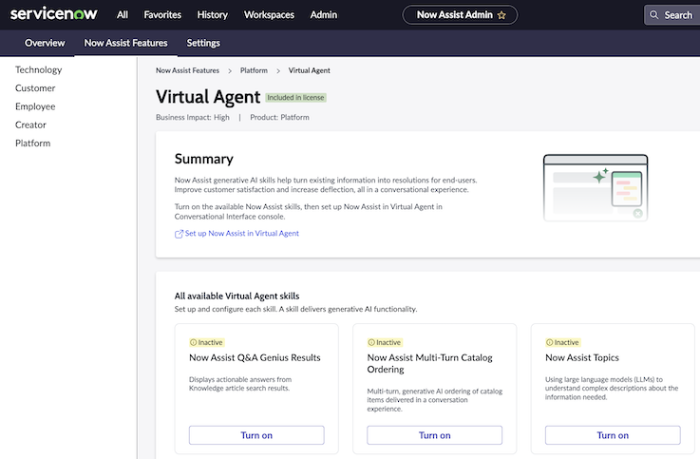Click the external link icon beside Set up
This screenshot has height=459, width=700.
point(179,234)
